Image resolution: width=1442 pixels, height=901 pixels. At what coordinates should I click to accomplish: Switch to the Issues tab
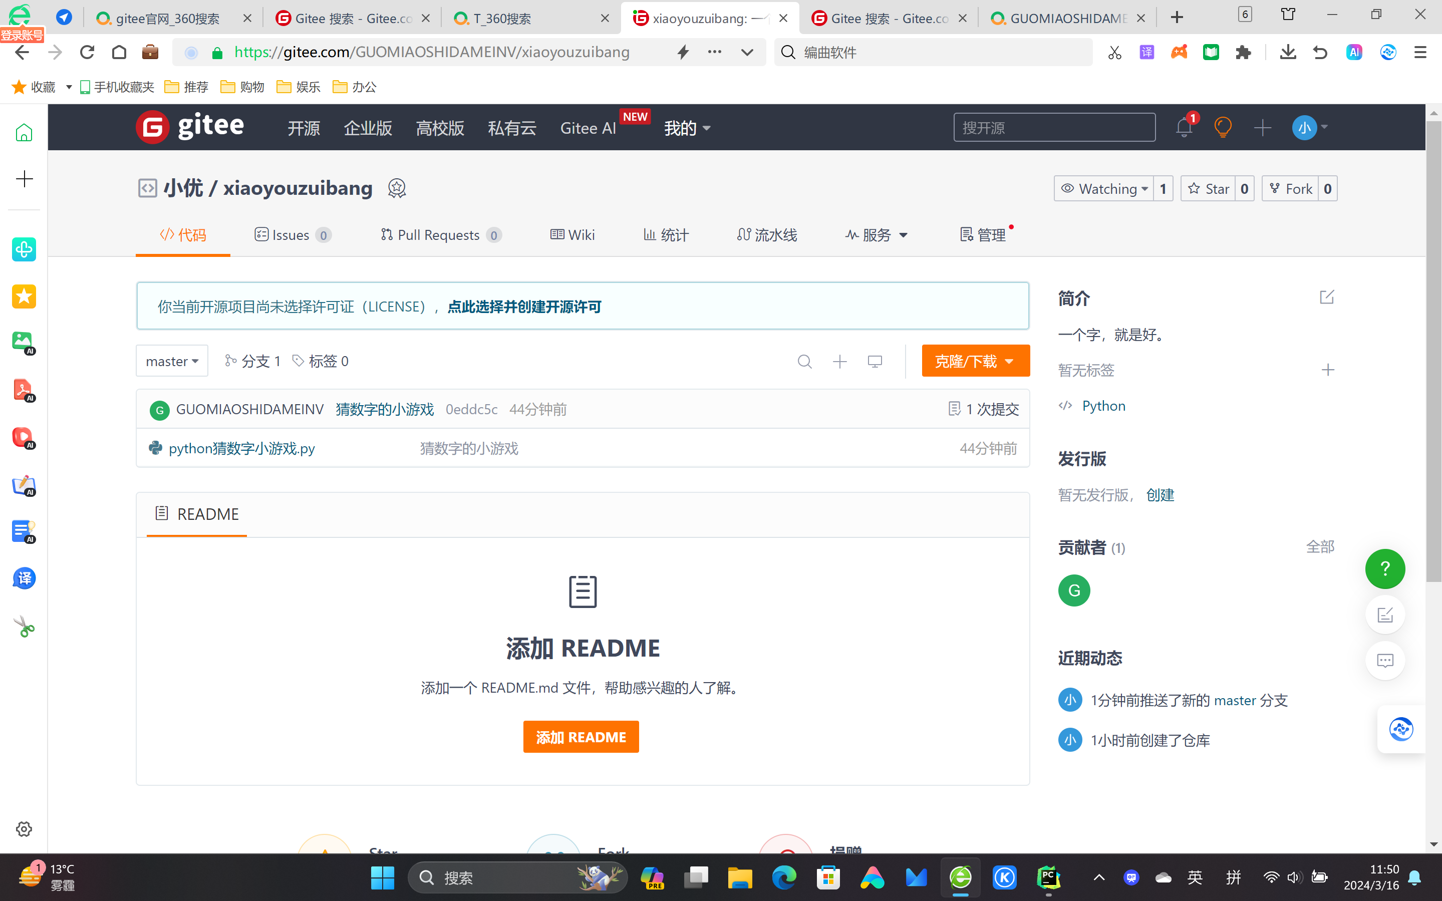click(x=292, y=235)
